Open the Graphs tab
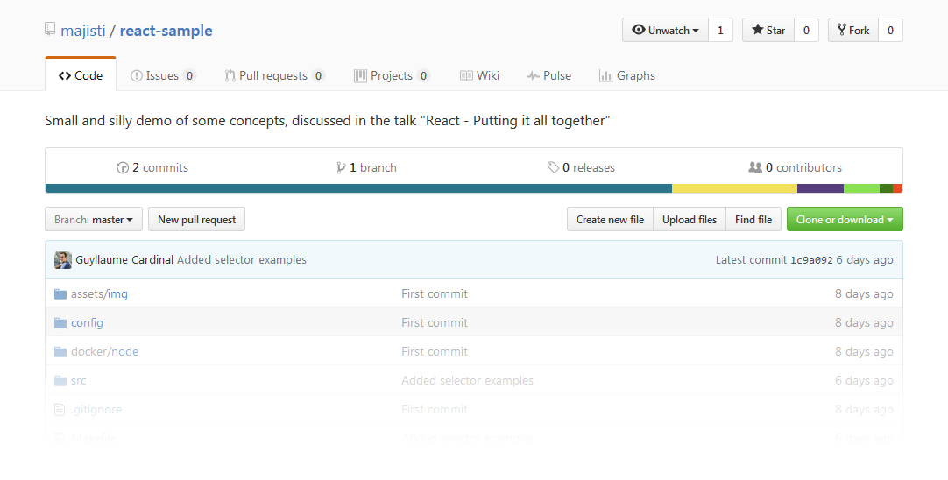The height and width of the screenshot is (480, 948). click(627, 75)
